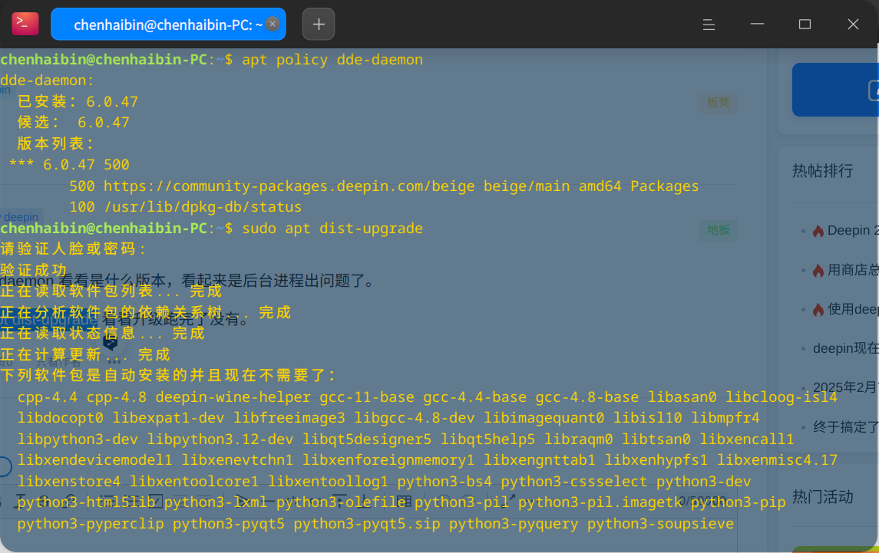
Task: Click the '验证成功' line
Action: pos(34,270)
